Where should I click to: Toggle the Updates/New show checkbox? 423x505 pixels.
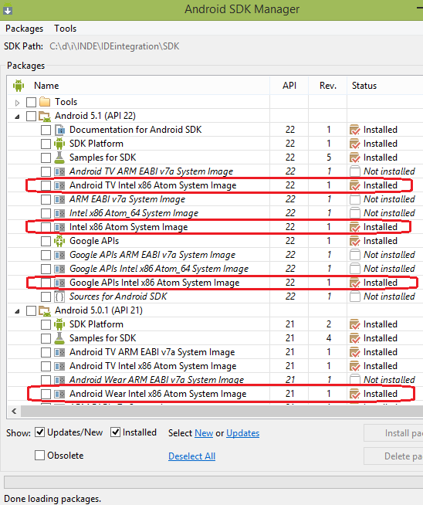tap(39, 432)
